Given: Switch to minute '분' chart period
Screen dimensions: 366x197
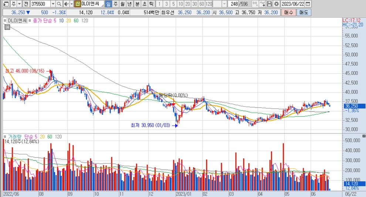Looking at the screenshot, I should tap(138, 4).
